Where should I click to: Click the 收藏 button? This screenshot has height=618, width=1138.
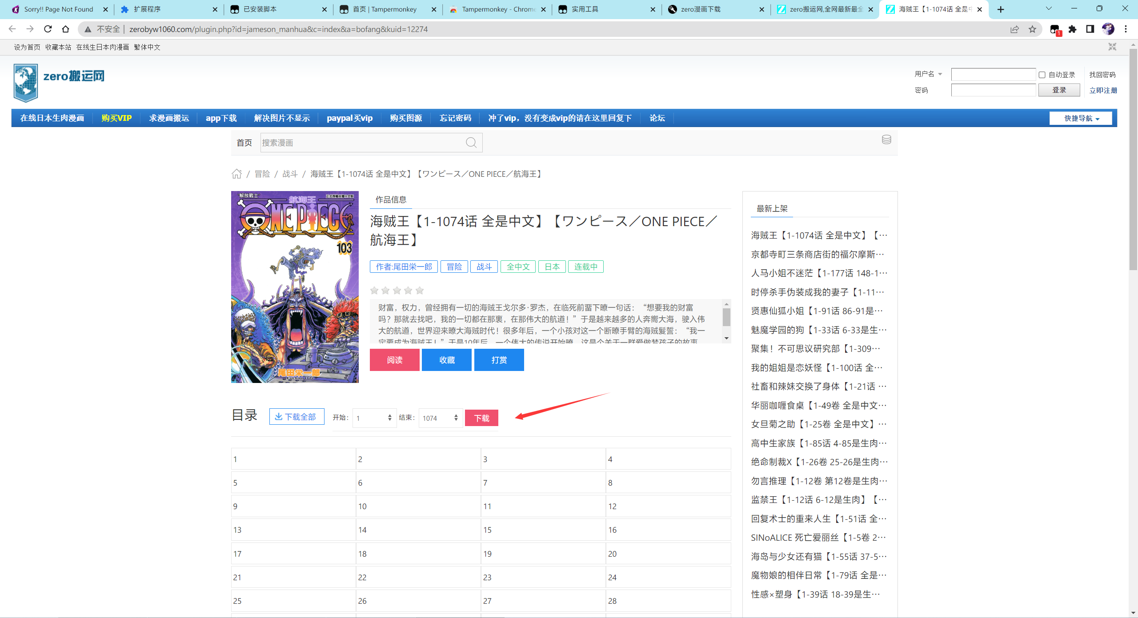point(447,360)
